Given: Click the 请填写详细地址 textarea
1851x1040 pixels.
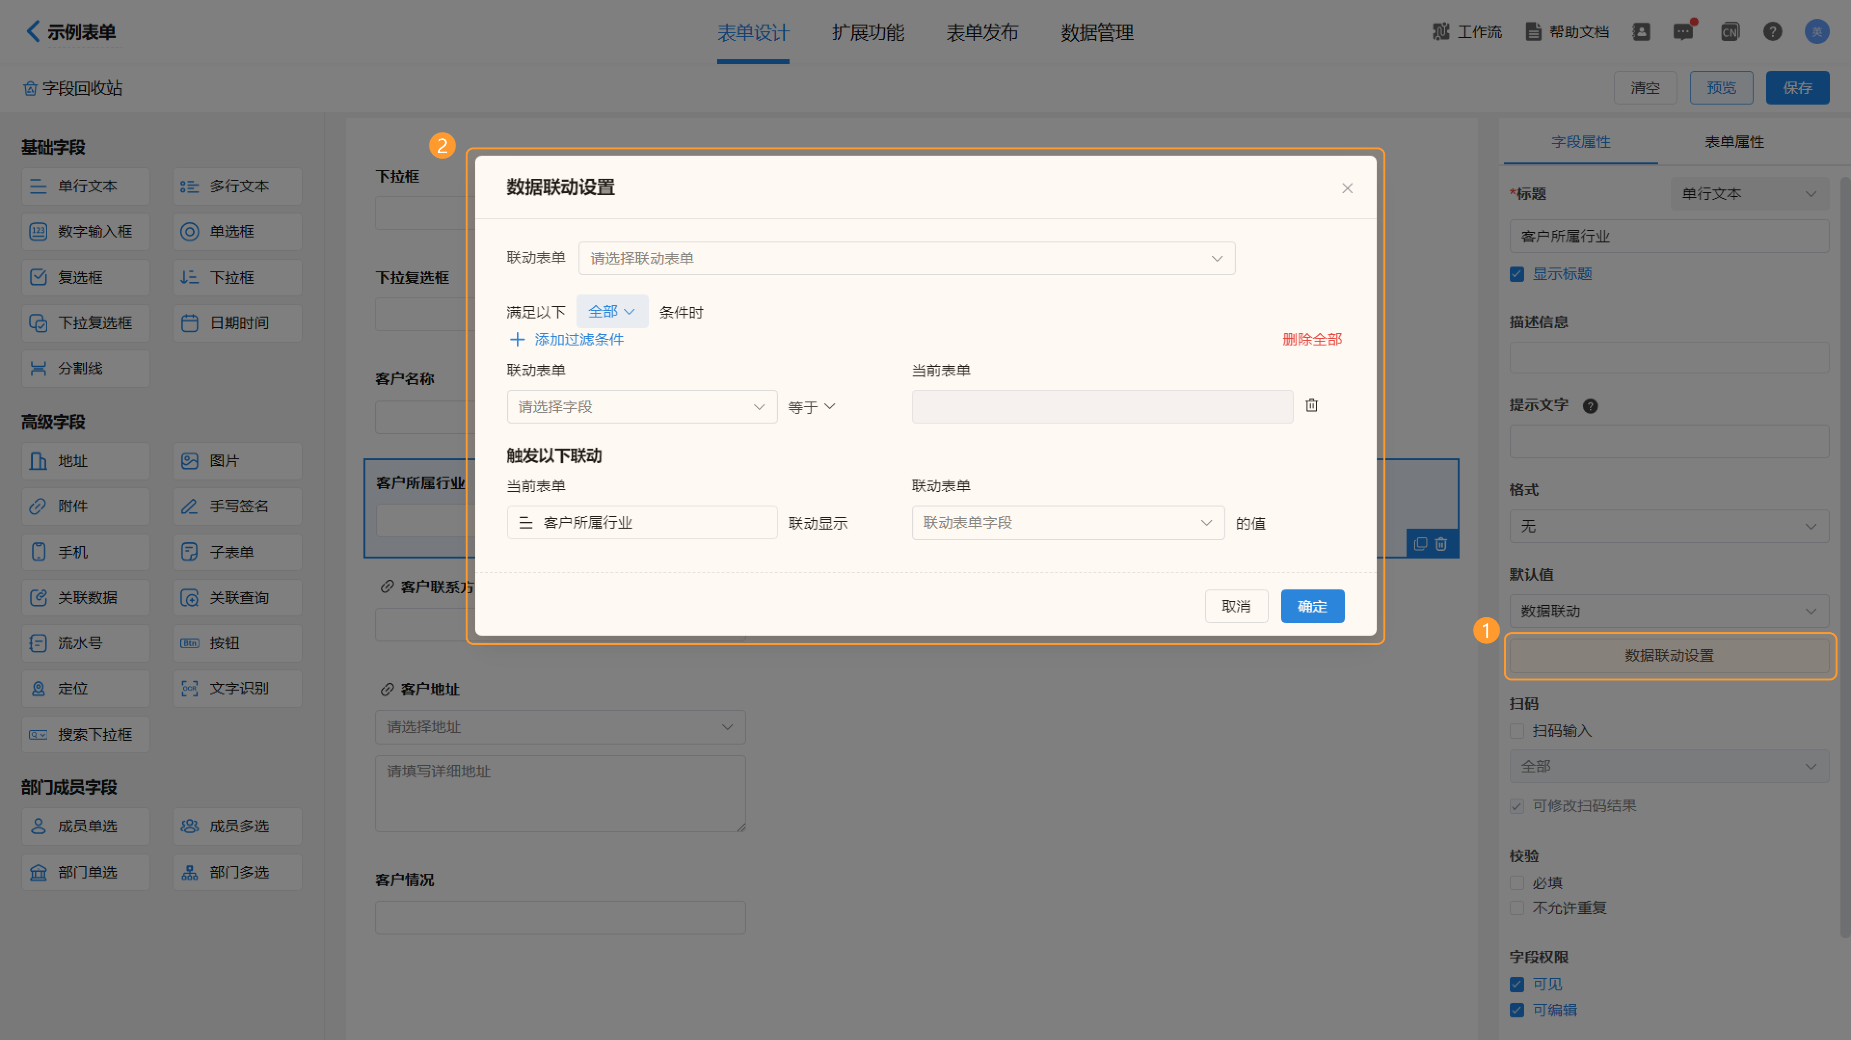Looking at the screenshot, I should point(560,794).
